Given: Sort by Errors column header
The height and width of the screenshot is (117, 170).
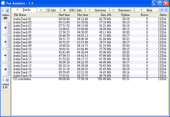Looking at the screenshot, I should pos(140,15).
